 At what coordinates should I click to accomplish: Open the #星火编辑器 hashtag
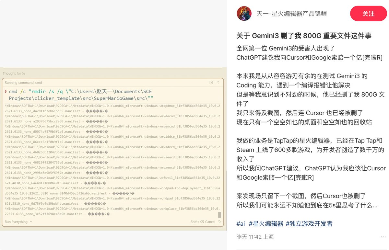coord(266,223)
